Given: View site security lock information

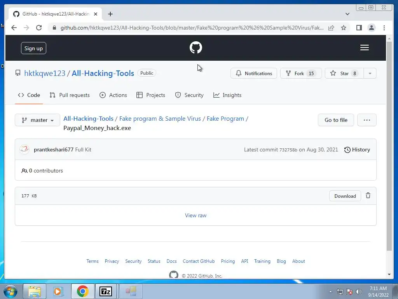Looking at the screenshot, I should coord(54,28).
